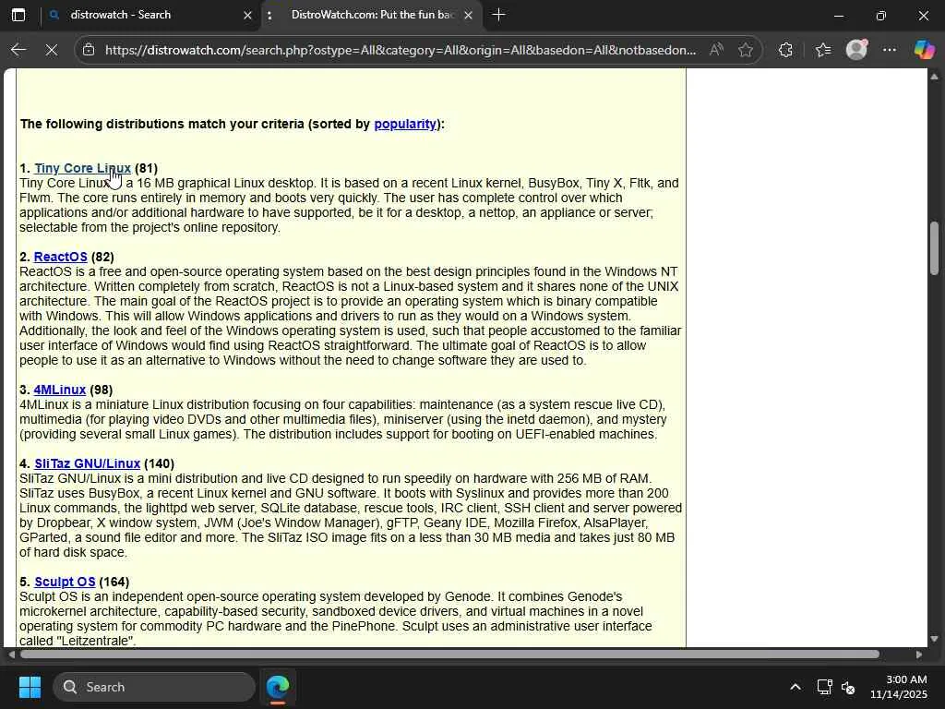
Task: Launch the Copilot icon in toolbar
Action: point(924,50)
